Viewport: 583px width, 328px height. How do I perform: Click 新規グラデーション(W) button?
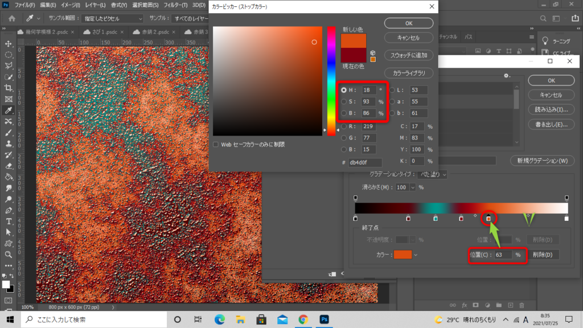[x=542, y=161]
